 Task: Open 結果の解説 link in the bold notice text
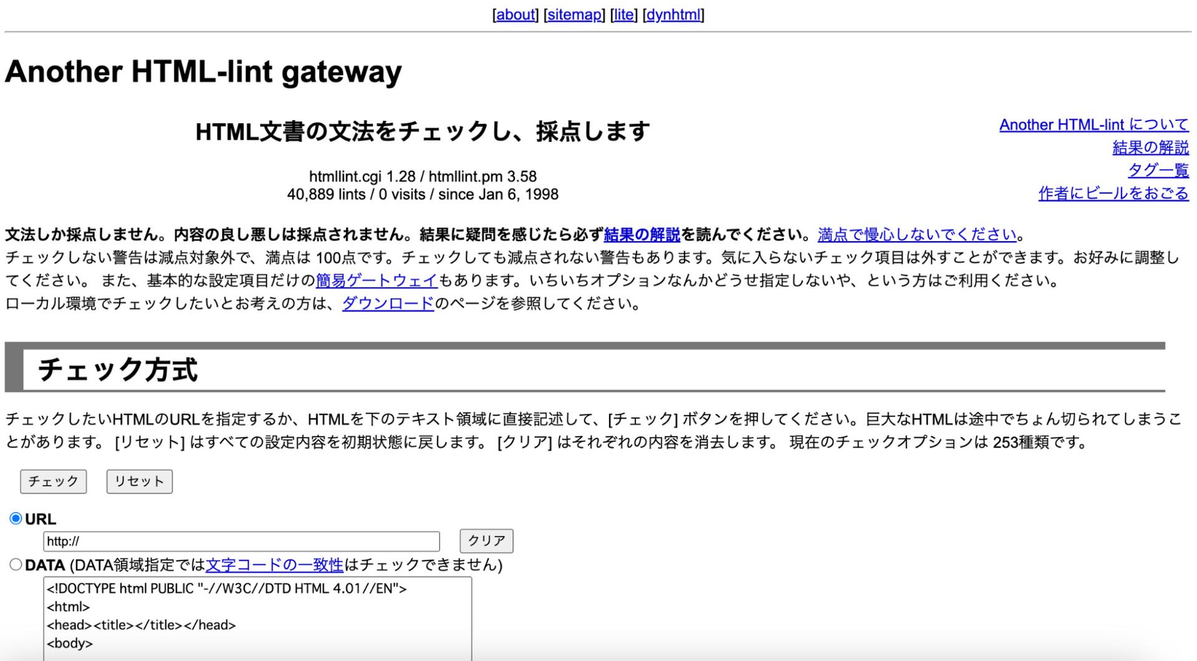click(x=642, y=234)
